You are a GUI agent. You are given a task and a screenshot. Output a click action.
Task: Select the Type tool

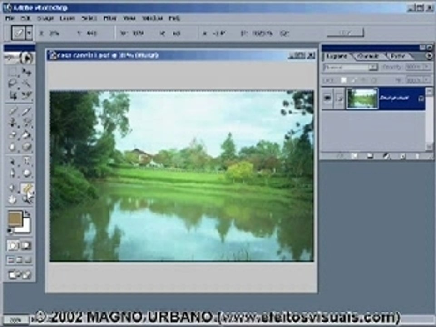[x=26, y=161]
